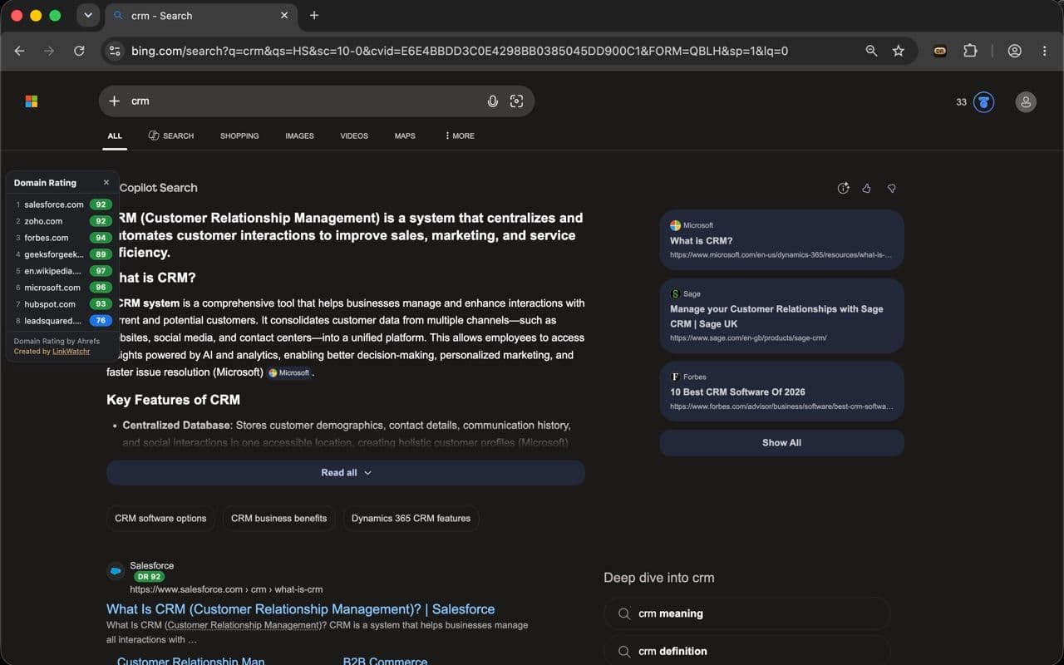Reload the page
Image resolution: width=1064 pixels, height=665 pixels.
(x=79, y=51)
